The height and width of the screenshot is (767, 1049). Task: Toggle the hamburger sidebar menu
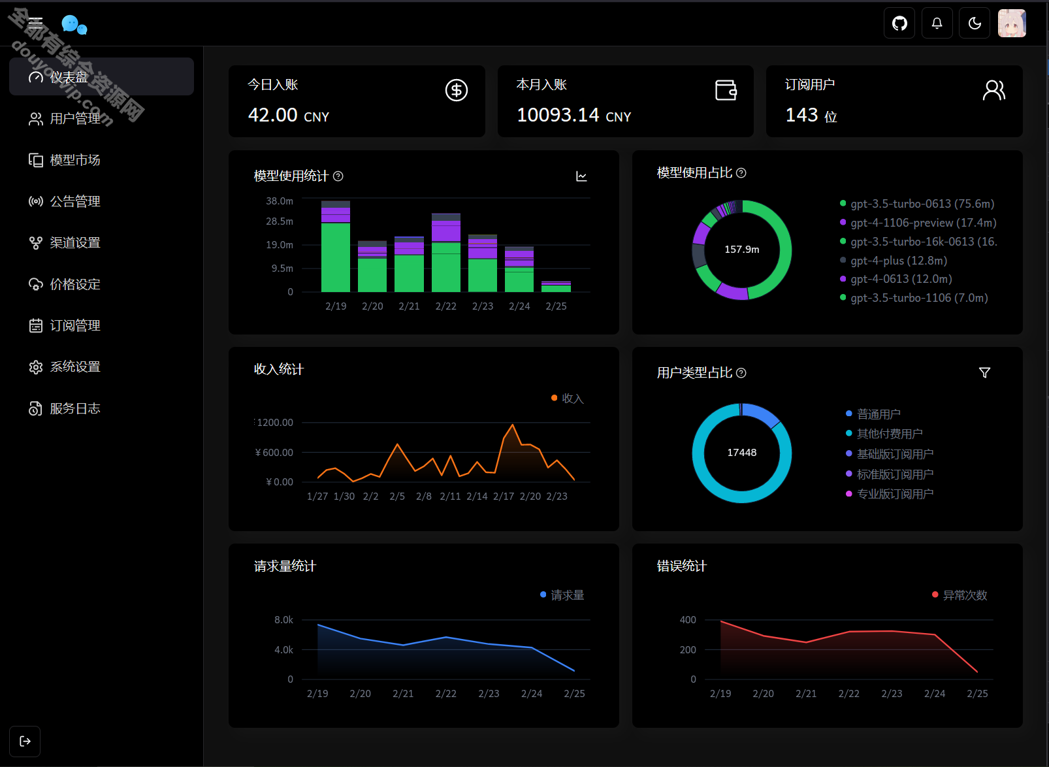(x=35, y=24)
